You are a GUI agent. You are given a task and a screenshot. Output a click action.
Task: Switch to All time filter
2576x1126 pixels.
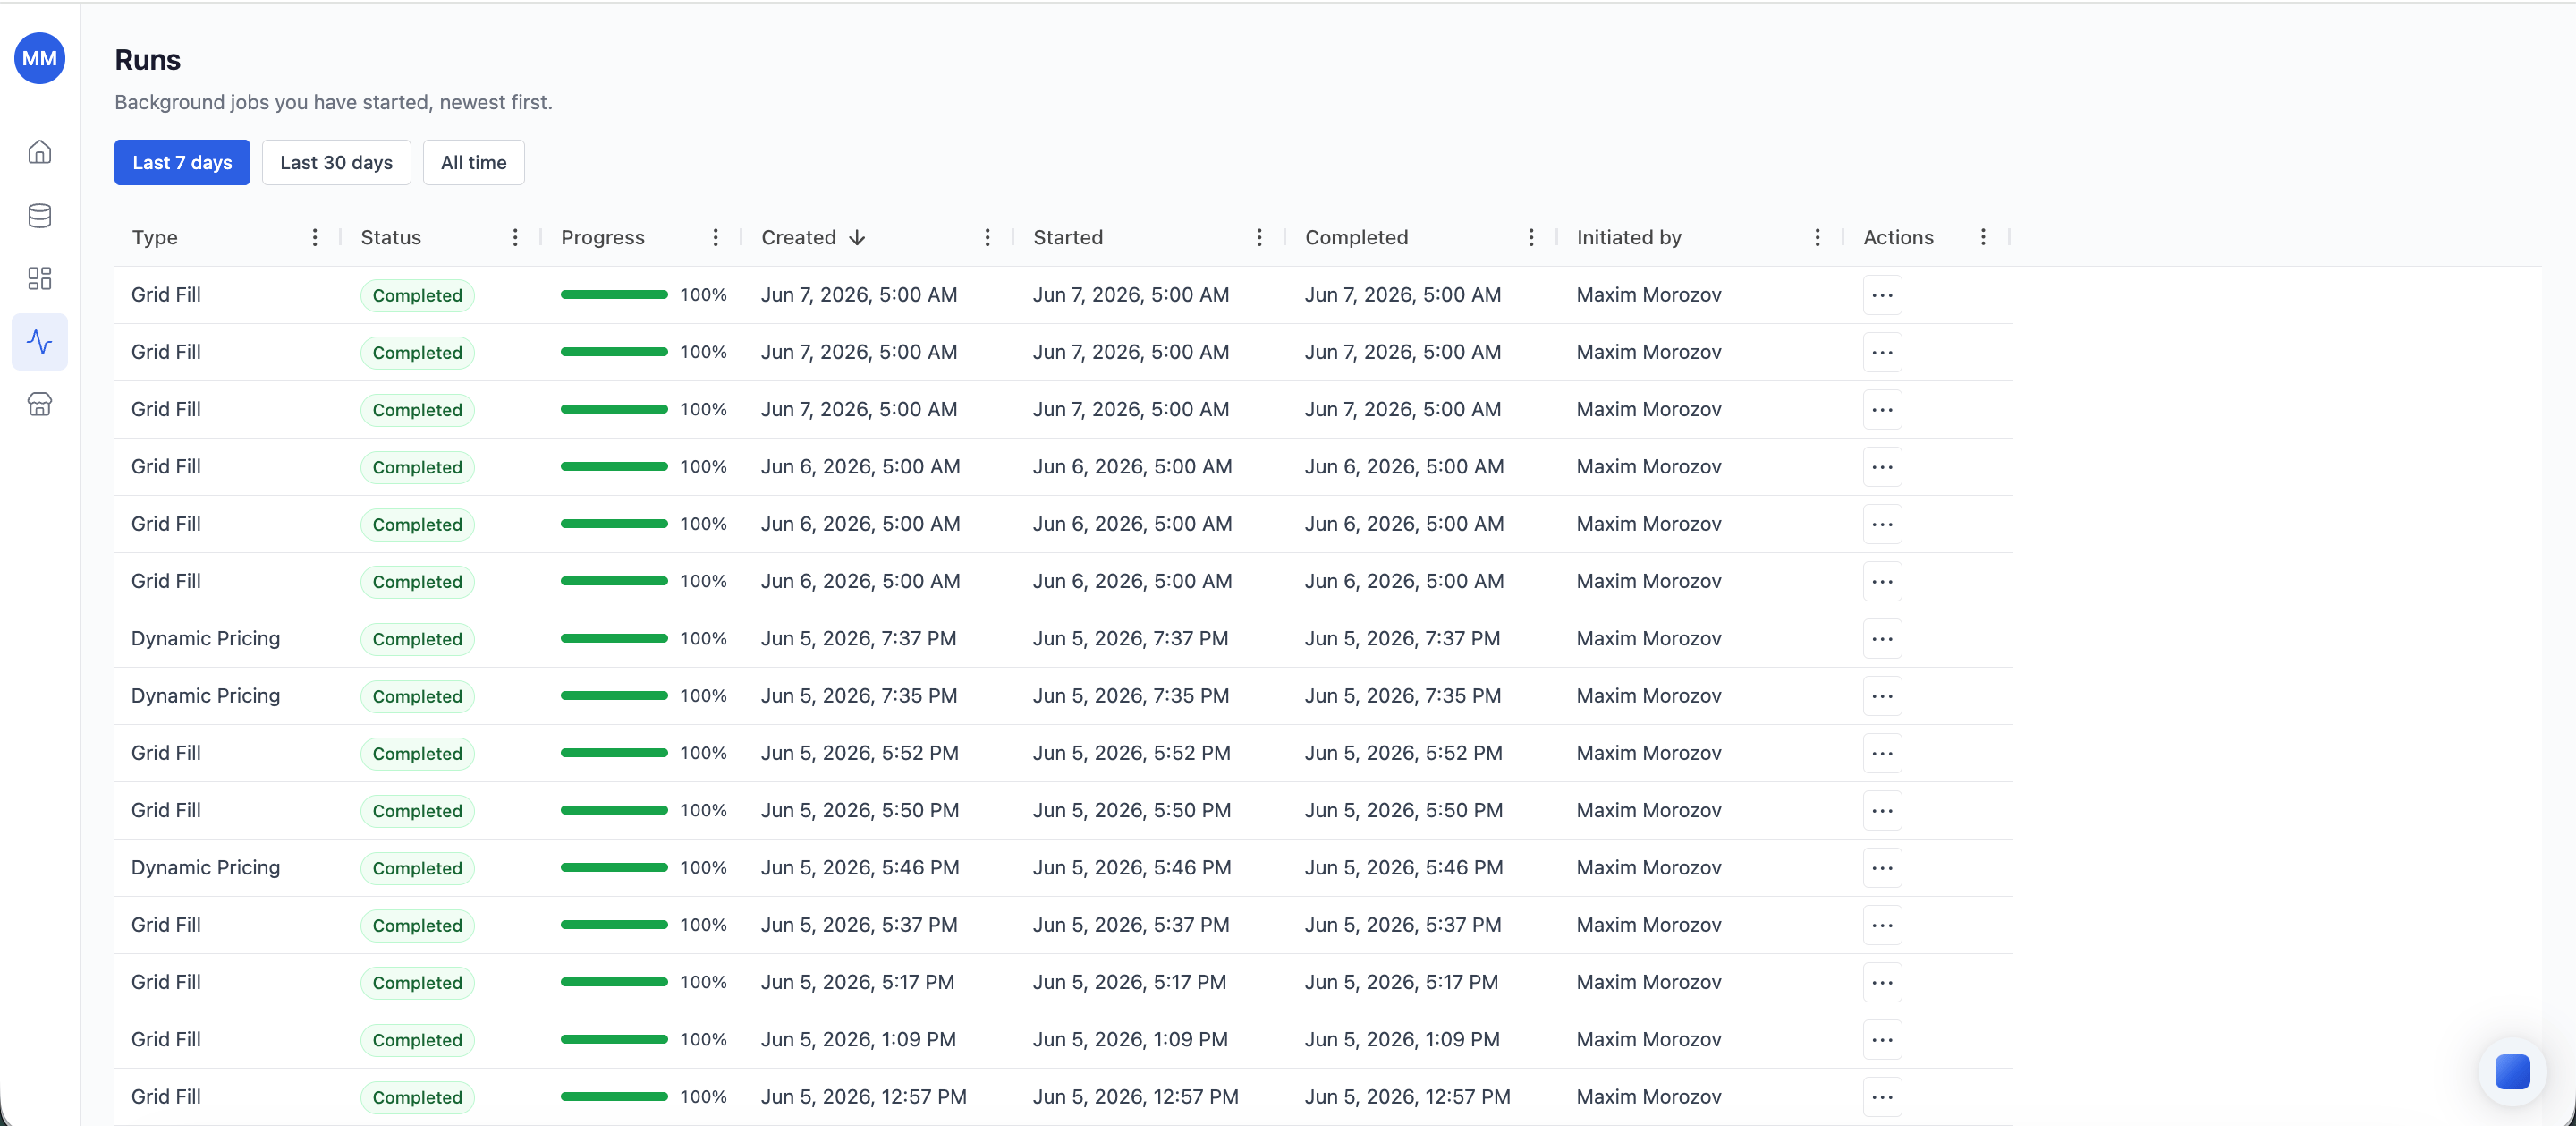point(474,162)
